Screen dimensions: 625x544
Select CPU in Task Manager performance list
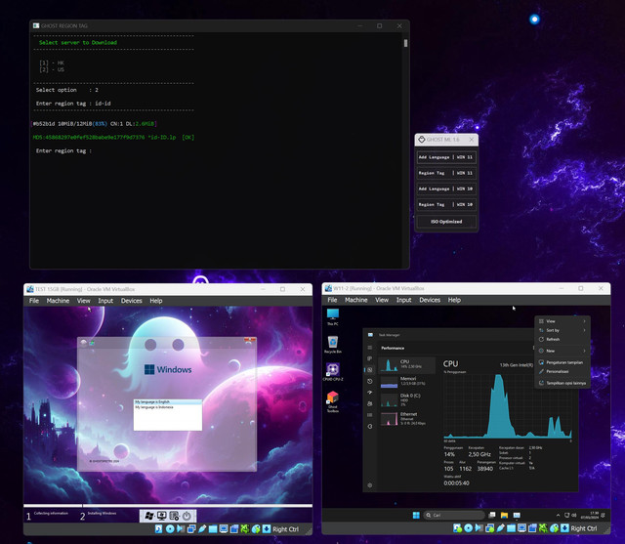[x=406, y=364]
